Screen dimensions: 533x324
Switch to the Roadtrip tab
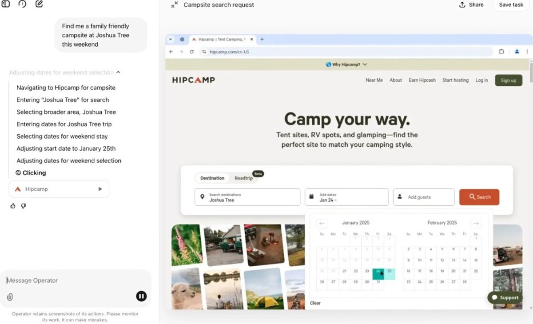click(x=243, y=178)
